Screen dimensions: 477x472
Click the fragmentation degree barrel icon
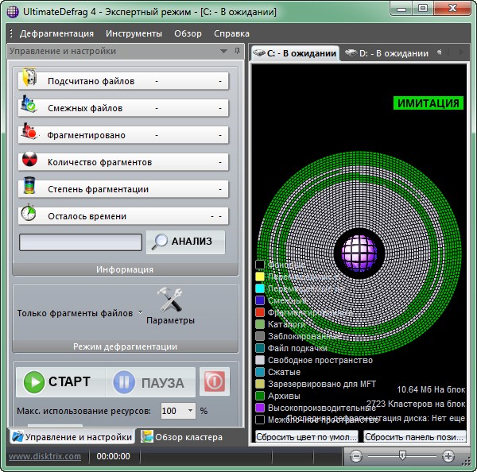click(x=29, y=188)
